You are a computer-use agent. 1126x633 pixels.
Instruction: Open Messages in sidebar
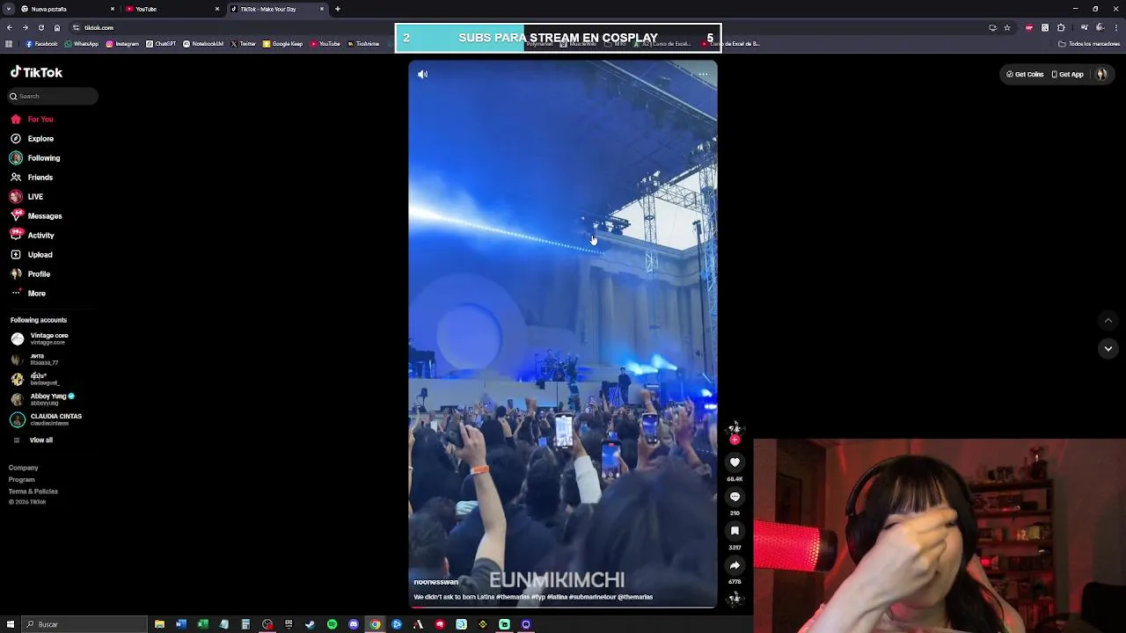pyautogui.click(x=36, y=215)
